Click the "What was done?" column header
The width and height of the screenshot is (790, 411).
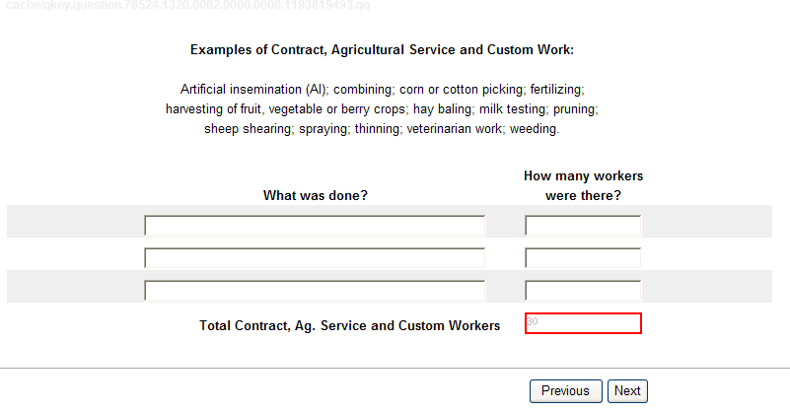pyautogui.click(x=315, y=195)
